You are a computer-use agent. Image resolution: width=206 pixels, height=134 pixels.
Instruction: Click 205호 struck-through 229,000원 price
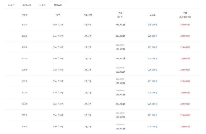pyautogui.click(x=120, y=68)
